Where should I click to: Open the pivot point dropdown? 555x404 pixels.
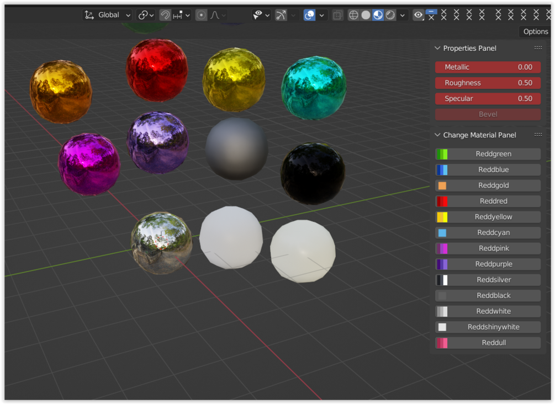pos(146,15)
